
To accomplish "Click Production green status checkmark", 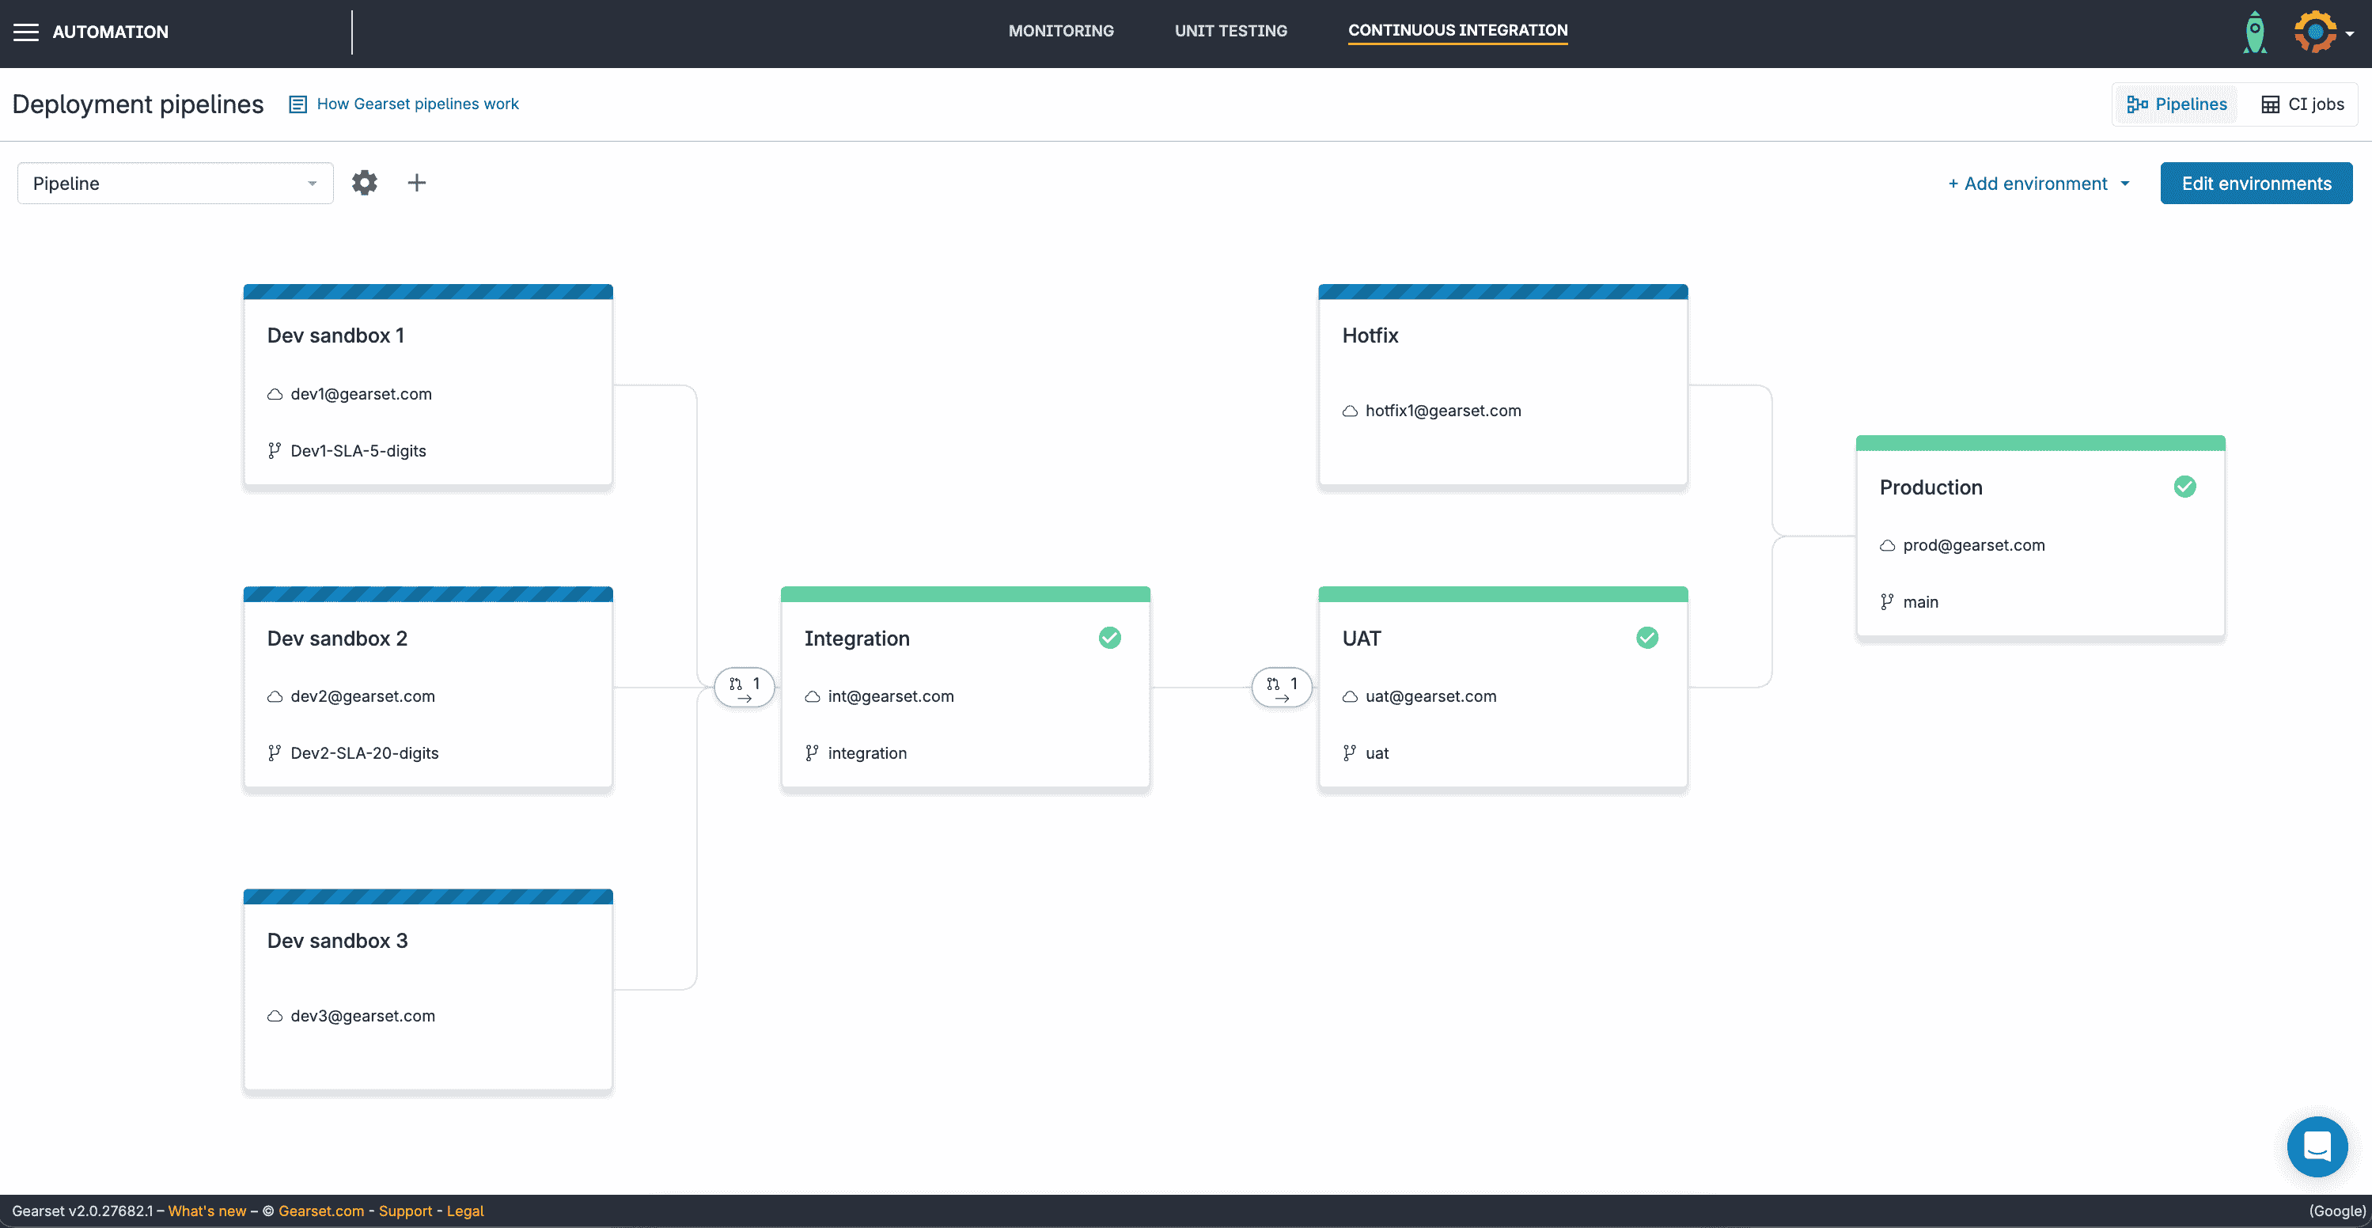I will 2185,487.
